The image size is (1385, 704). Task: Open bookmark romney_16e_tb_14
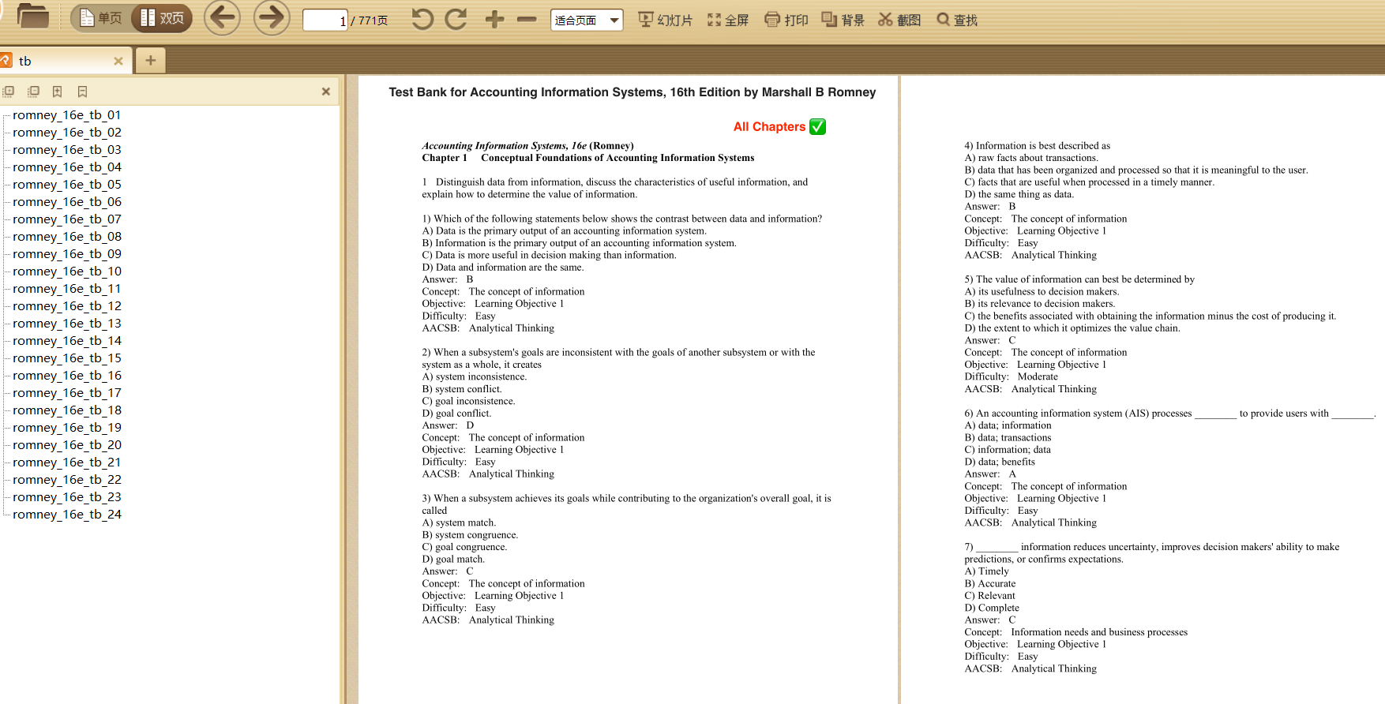[x=67, y=341]
